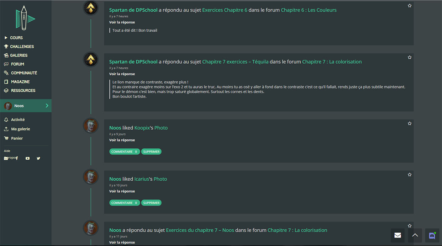Open the Twitter social link
The height and width of the screenshot is (246, 442).
38,158
